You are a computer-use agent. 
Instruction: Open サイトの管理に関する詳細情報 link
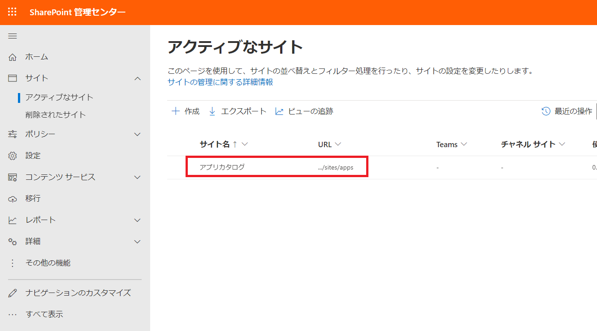click(x=220, y=82)
